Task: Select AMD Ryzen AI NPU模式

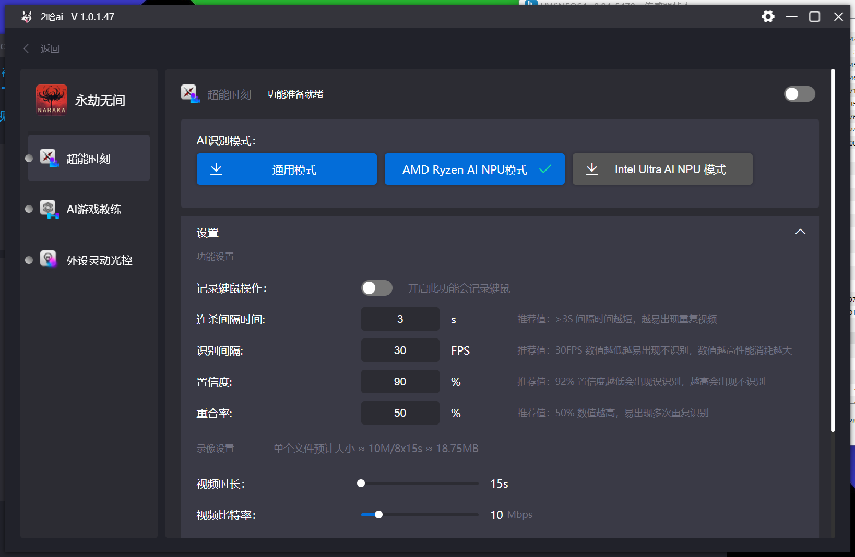Action: point(474,169)
